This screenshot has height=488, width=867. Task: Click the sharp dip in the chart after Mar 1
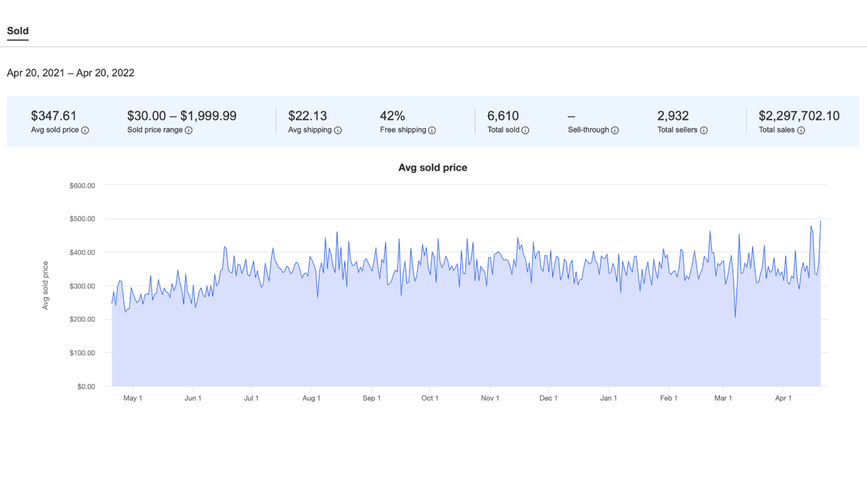tap(735, 317)
